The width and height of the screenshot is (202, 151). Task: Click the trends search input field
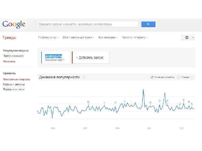[88, 24]
